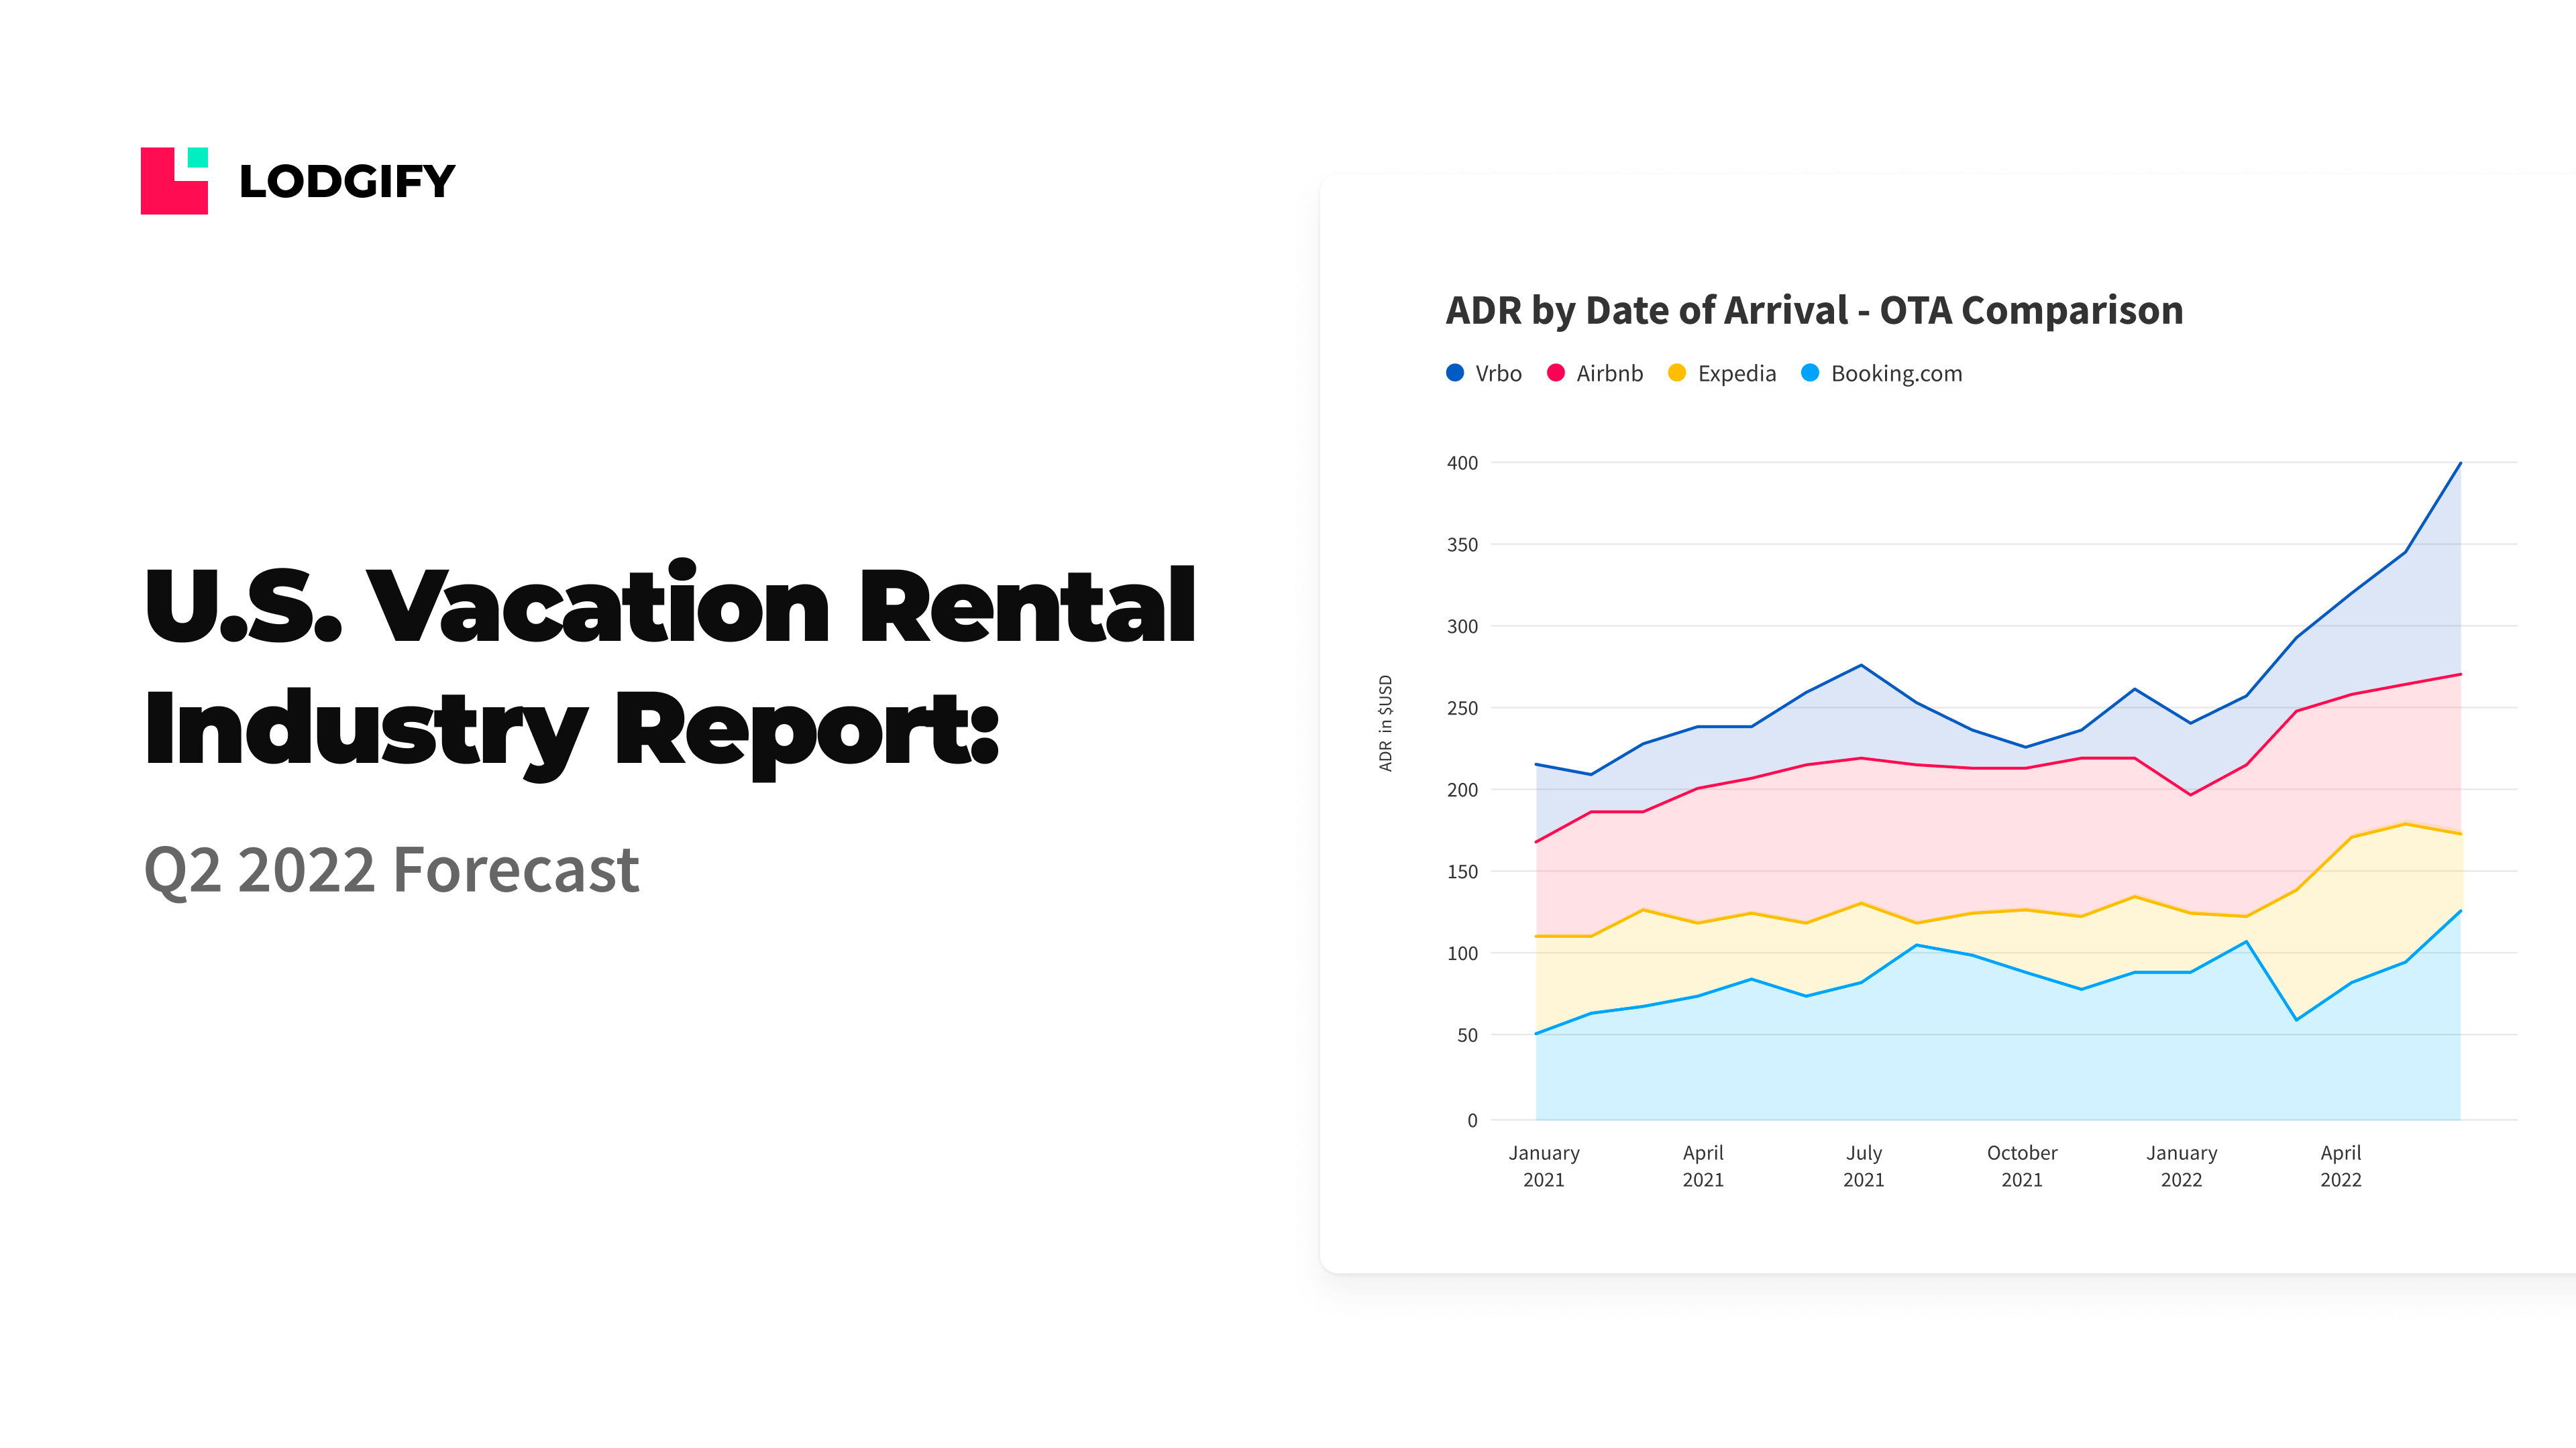Toggle Airbnb series via red legend dot

1555,373
